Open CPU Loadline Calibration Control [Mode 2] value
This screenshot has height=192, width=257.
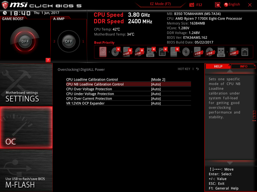point(158,79)
